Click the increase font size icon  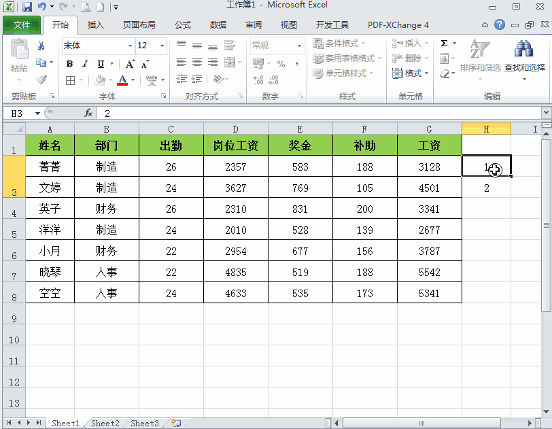(145, 64)
